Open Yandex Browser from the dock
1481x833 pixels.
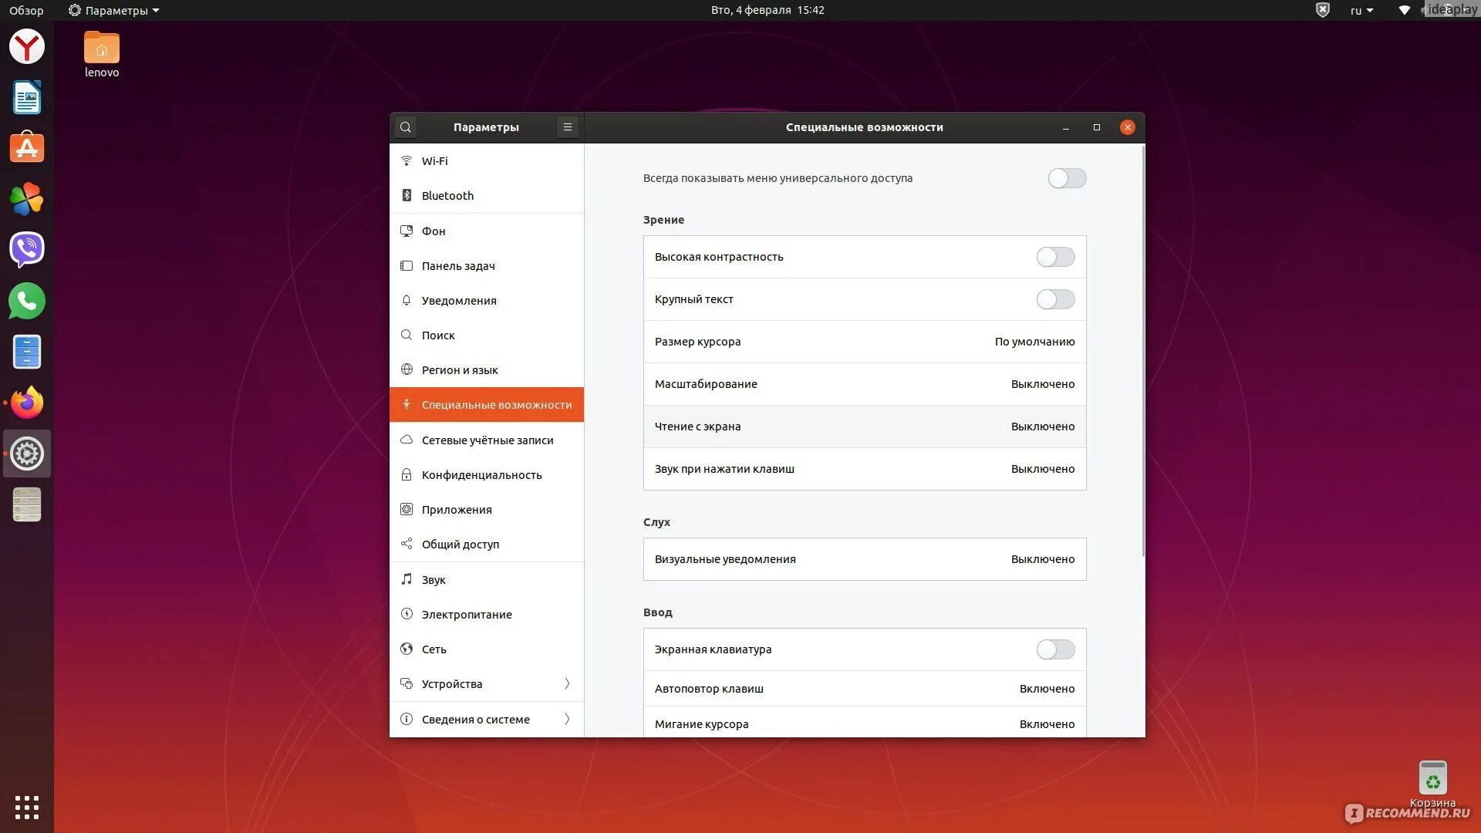[x=27, y=47]
